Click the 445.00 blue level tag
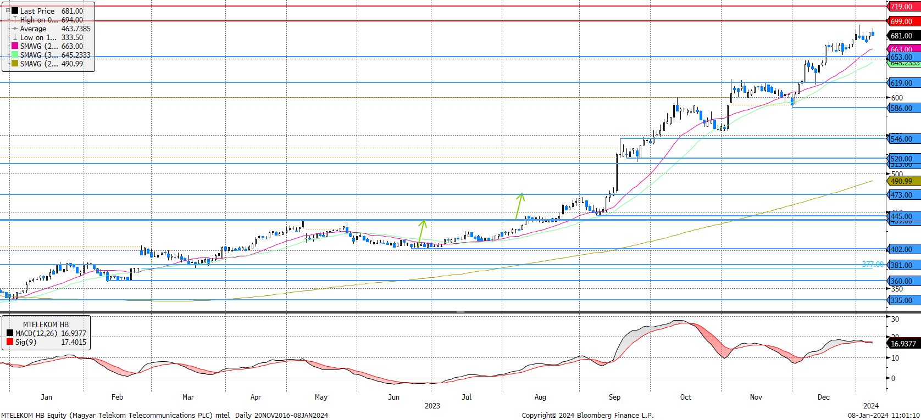This screenshot has height=420, width=921. pos(903,216)
